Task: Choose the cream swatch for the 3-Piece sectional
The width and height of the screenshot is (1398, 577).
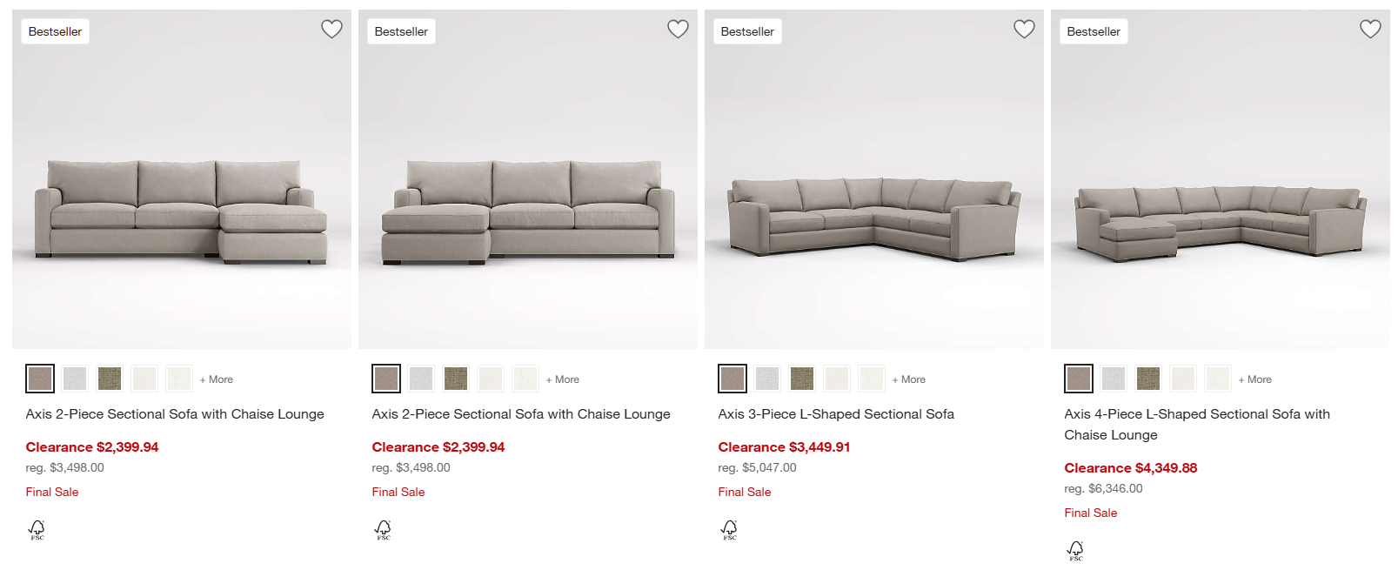Action: (836, 378)
